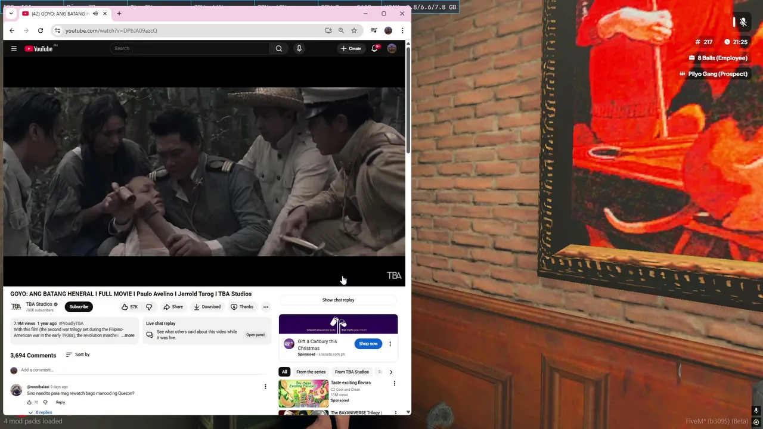Viewport: 763px width, 429px height.
Task: Open more actions beside Thanks
Action: (x=266, y=307)
